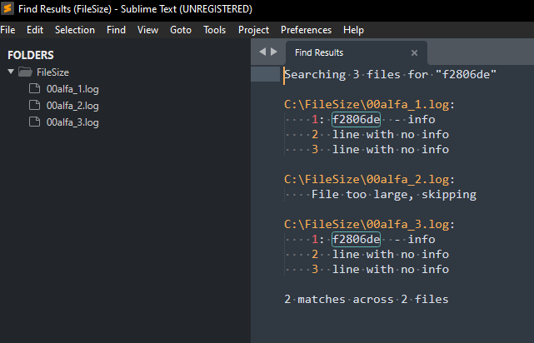Viewport: 534px width, 343px height.
Task: Open the Help menu
Action: pos(353,30)
